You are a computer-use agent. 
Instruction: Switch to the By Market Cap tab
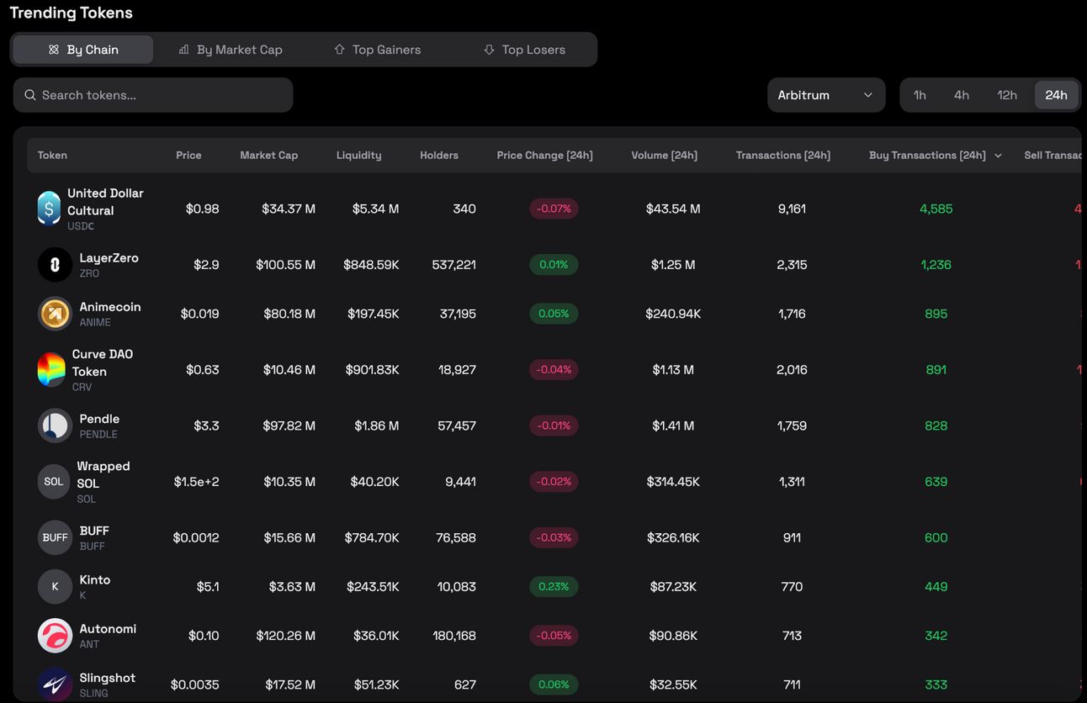[x=231, y=50]
